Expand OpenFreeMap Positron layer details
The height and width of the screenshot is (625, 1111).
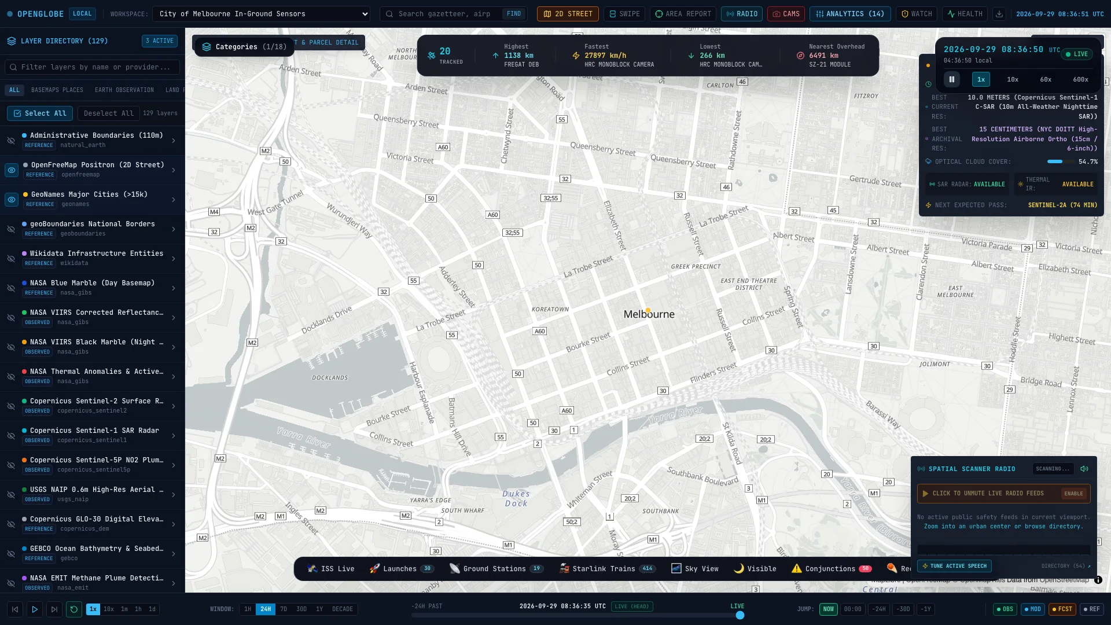174,170
